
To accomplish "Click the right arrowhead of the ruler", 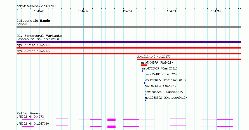I will 240,9.
